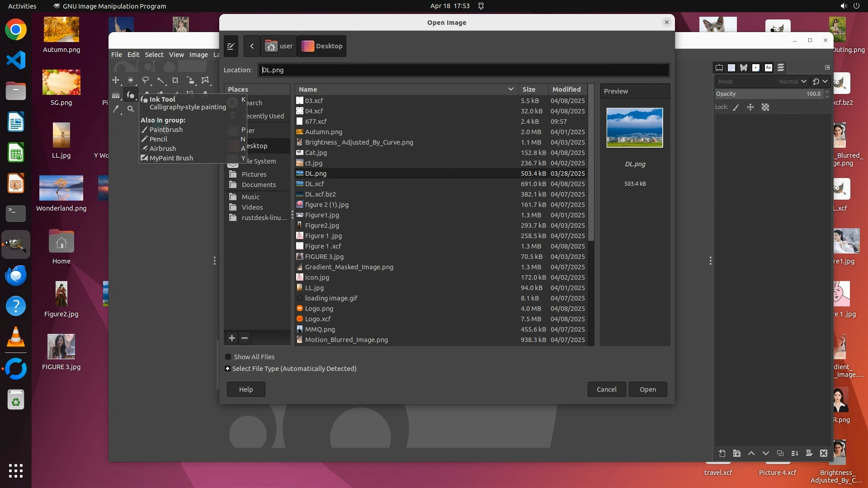
Task: Click the Cancel button
Action: point(606,389)
